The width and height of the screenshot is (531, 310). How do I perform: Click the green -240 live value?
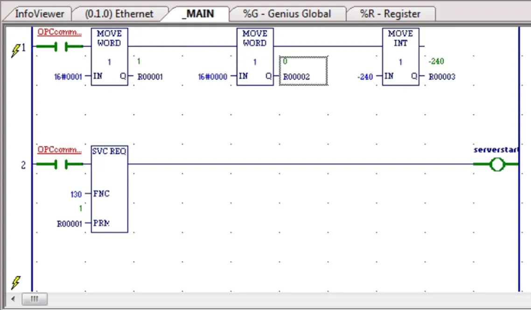[436, 61]
